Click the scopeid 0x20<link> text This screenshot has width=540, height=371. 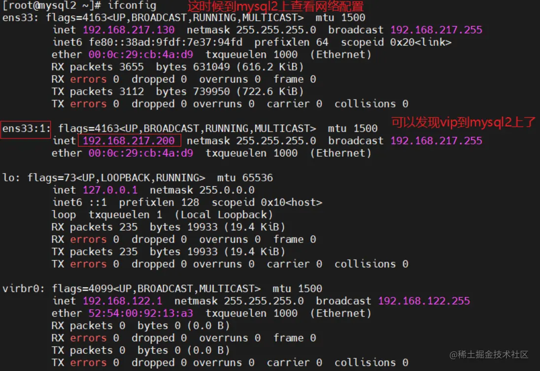[396, 42]
